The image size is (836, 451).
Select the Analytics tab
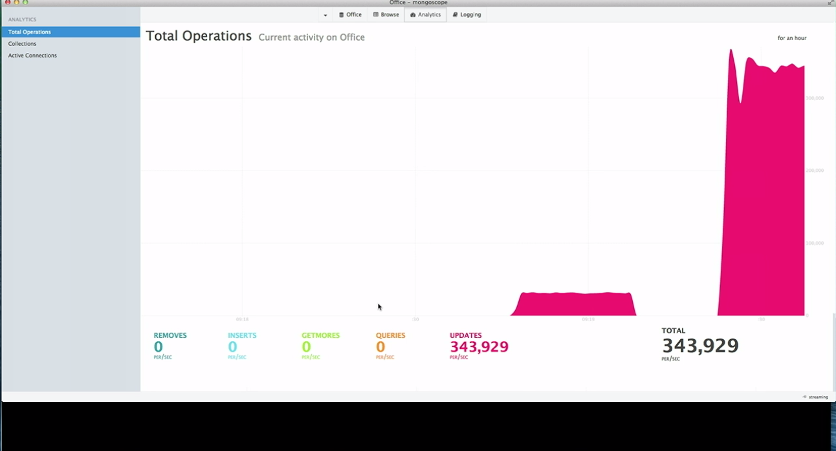[425, 15]
